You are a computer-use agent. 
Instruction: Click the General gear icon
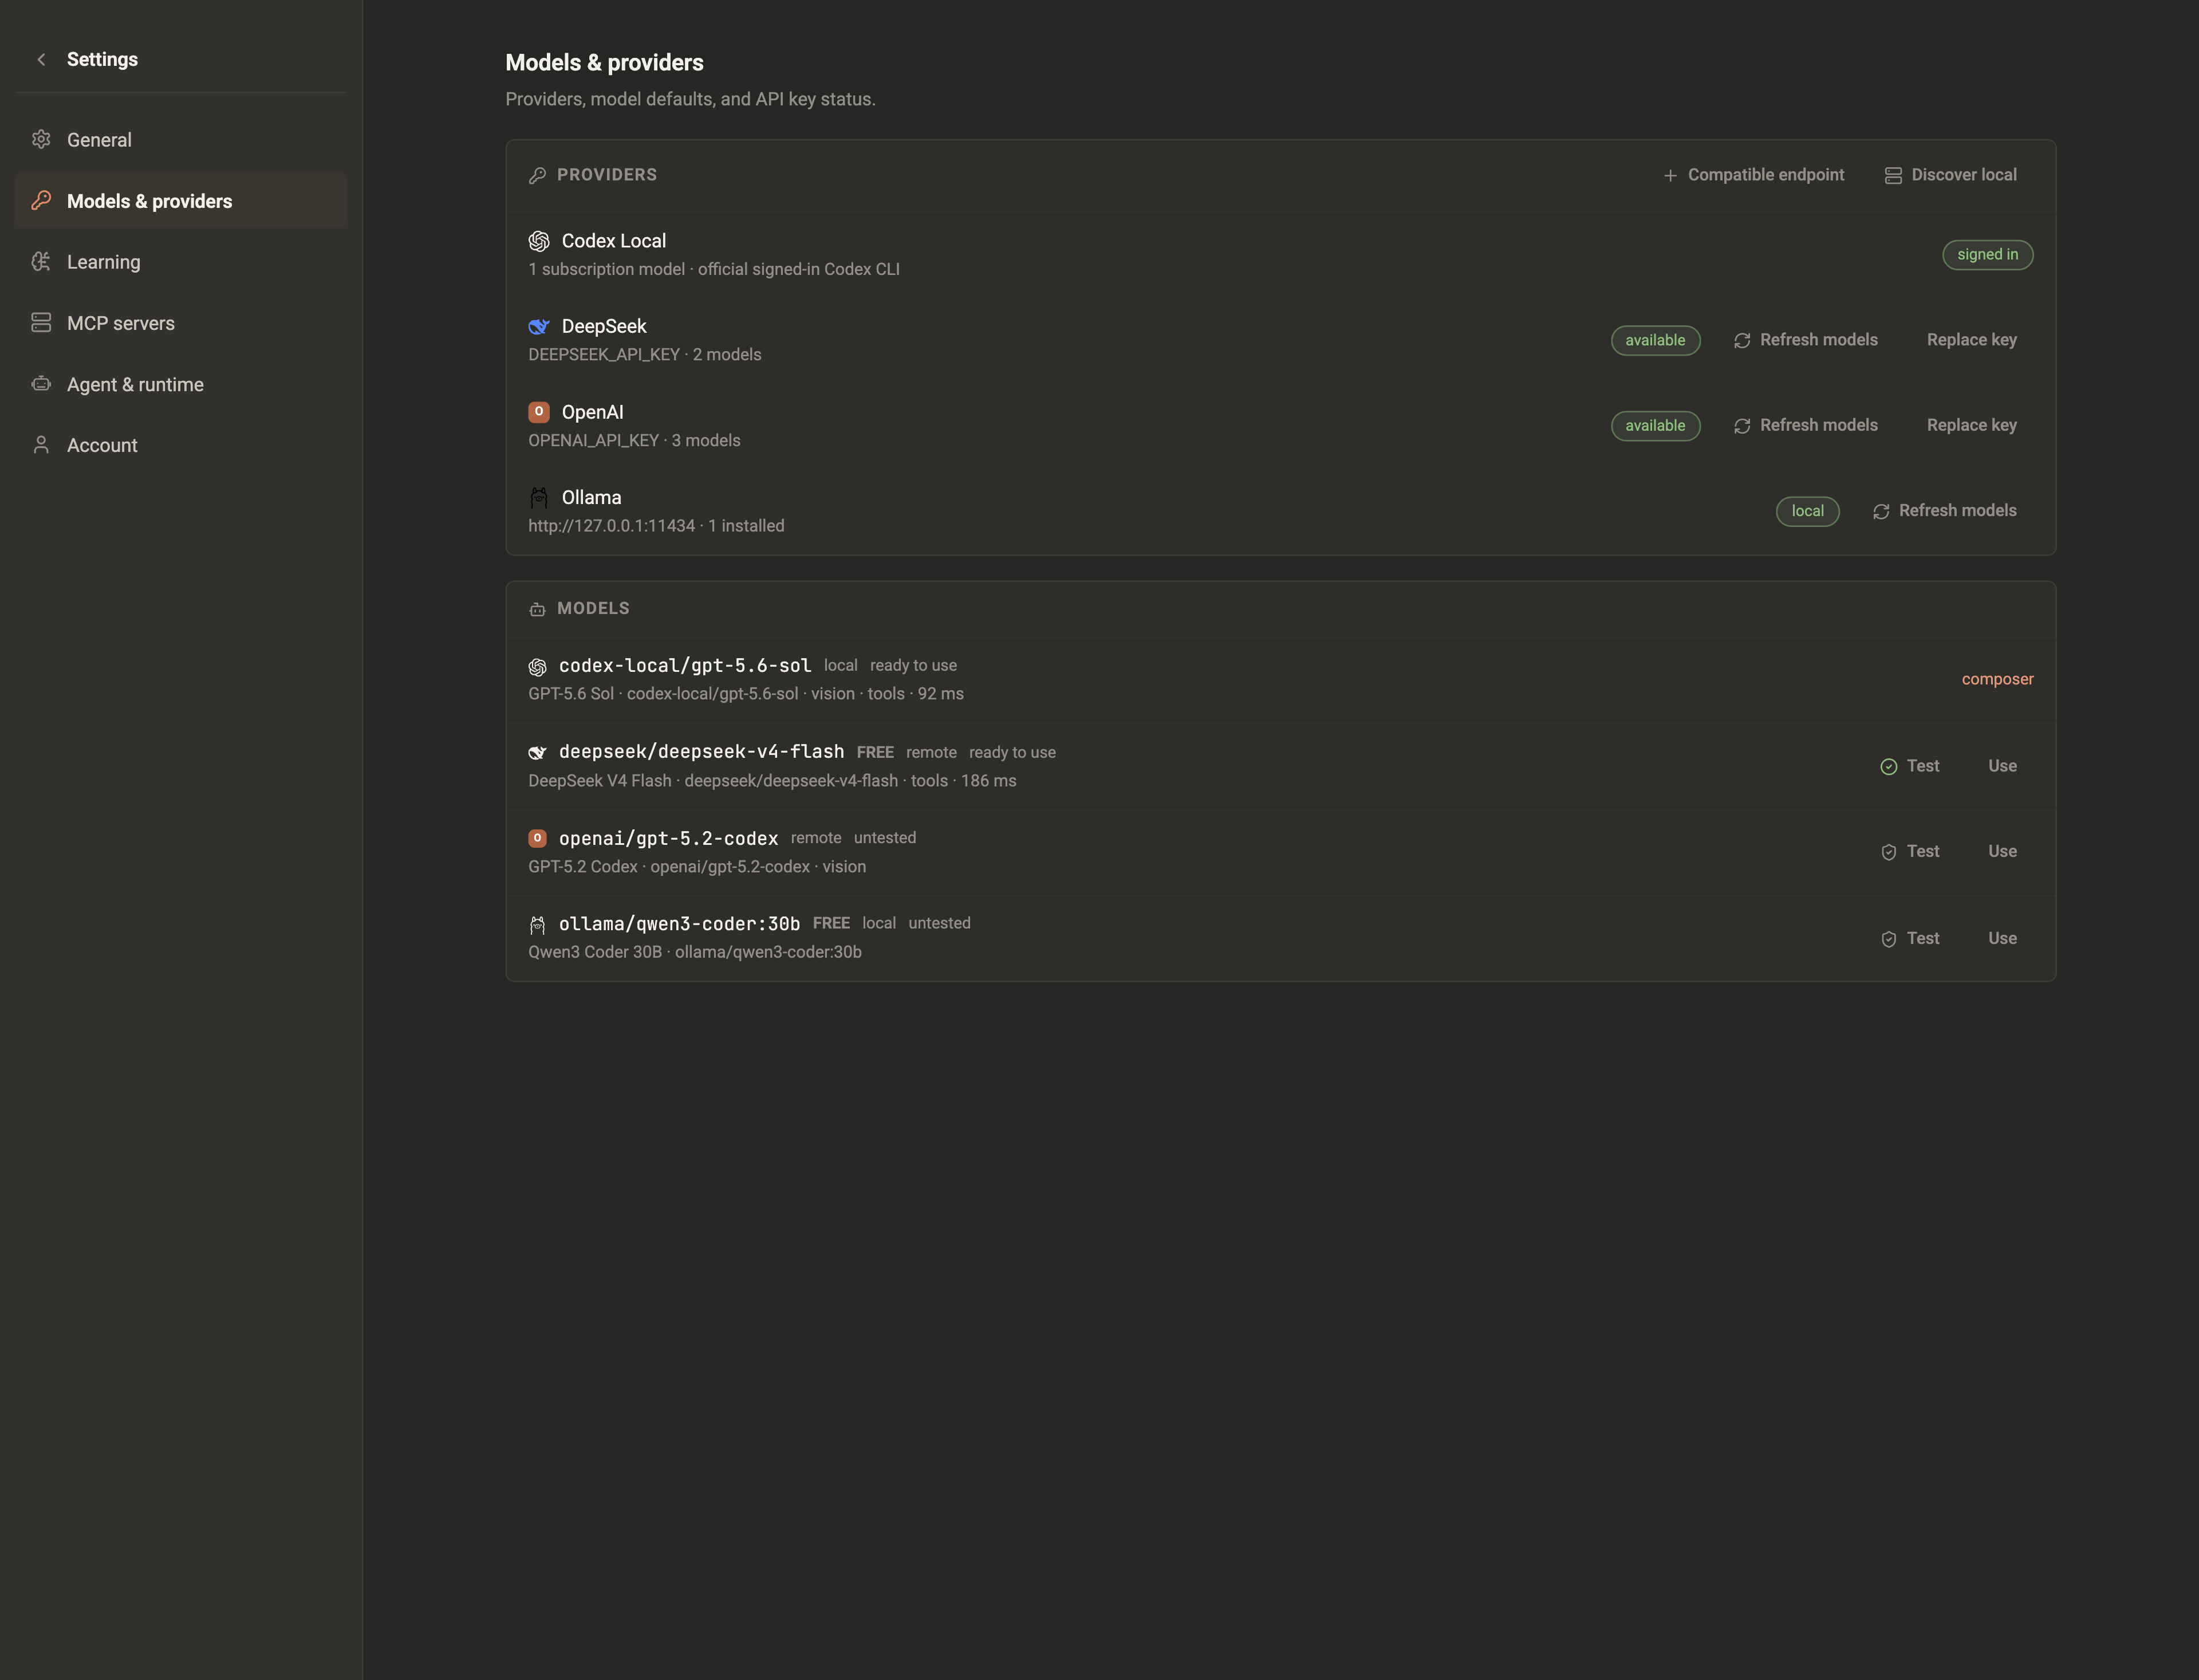(41, 140)
